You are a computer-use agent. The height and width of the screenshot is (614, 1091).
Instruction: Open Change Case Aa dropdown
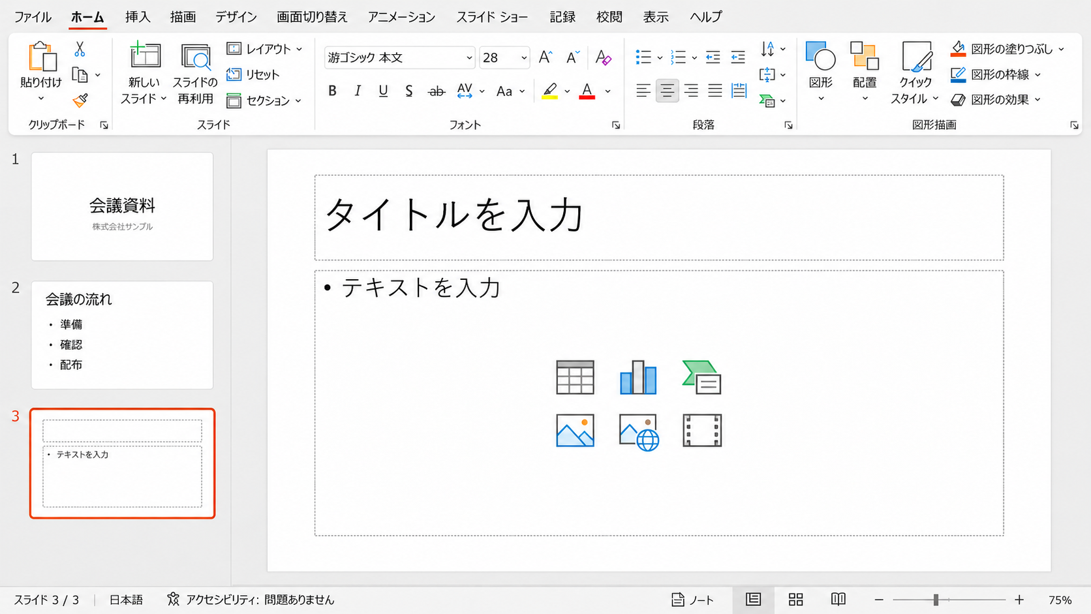[510, 91]
